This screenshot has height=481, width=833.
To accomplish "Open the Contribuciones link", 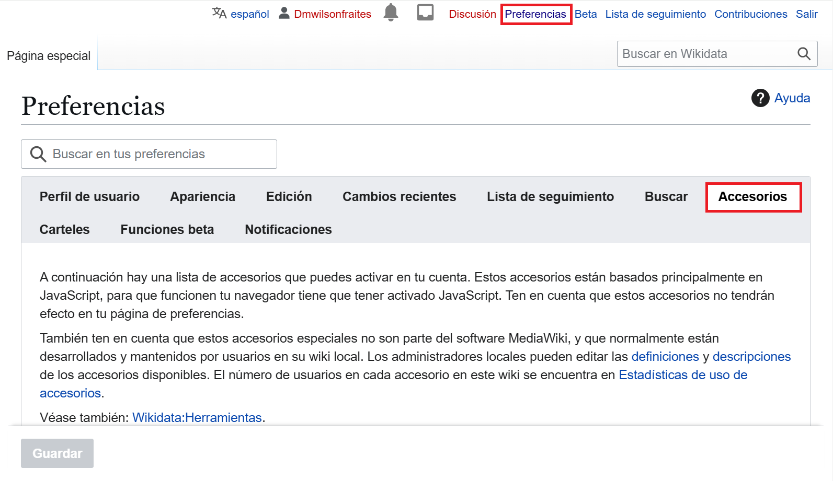I will point(750,14).
